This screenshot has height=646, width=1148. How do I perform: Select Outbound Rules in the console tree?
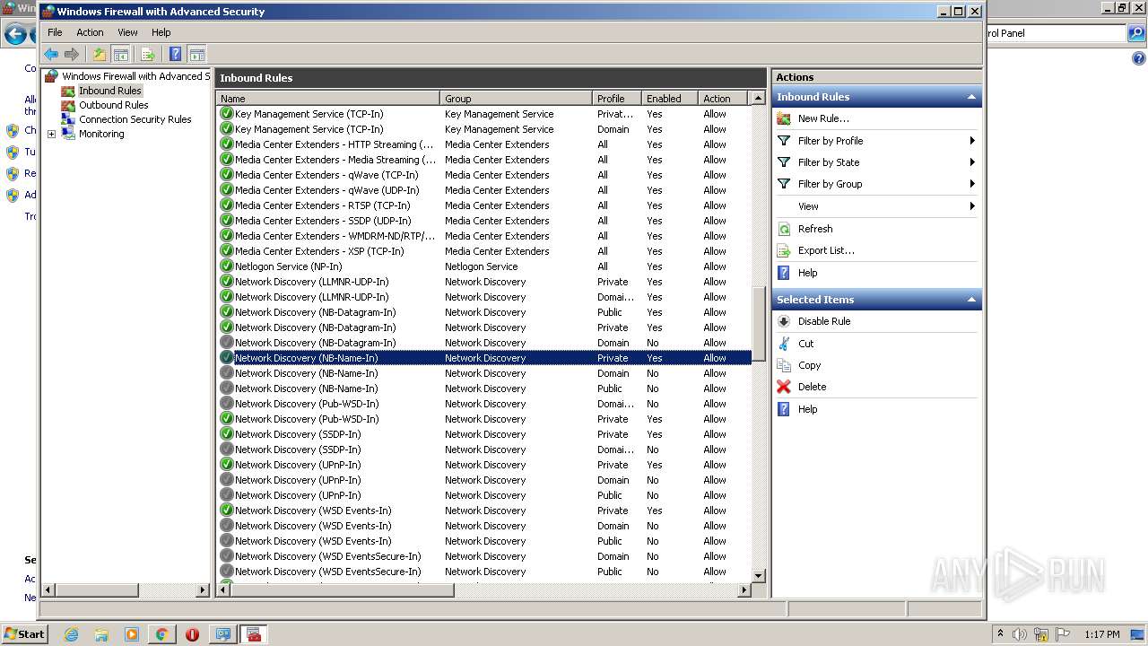coord(113,105)
